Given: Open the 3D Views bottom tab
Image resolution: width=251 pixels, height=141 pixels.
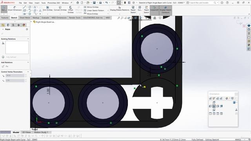Looking at the screenshot, I should (26, 132).
